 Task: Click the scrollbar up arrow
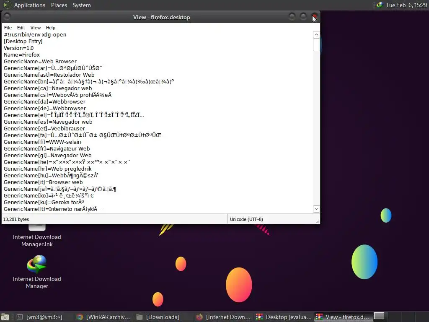point(316,34)
